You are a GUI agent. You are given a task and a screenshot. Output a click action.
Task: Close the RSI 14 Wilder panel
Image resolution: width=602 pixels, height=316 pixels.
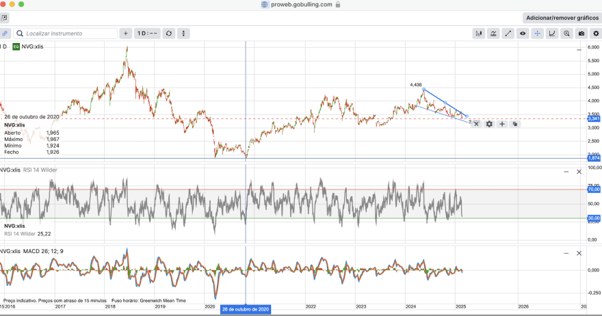[x=579, y=172]
